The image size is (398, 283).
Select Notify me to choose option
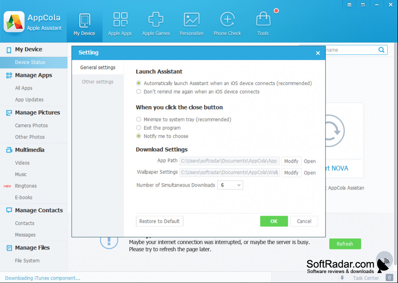[139, 136]
